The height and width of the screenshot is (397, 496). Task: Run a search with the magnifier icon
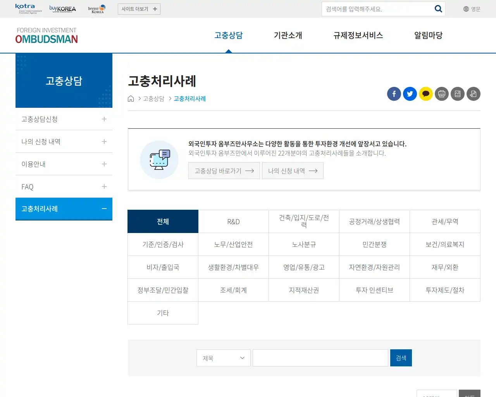click(x=438, y=9)
